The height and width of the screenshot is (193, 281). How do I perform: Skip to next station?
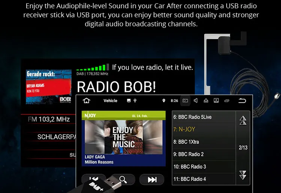tap(152, 179)
